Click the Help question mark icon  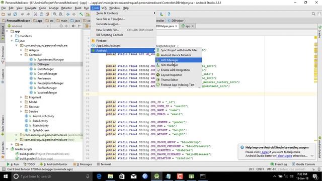169,14
